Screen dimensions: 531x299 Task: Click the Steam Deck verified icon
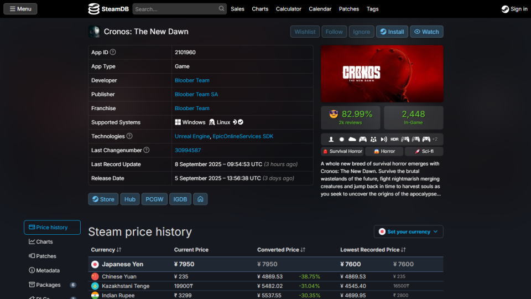tap(238, 122)
